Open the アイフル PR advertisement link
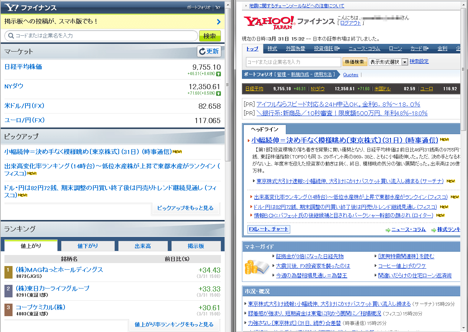The image size is (468, 332). pos(338,104)
